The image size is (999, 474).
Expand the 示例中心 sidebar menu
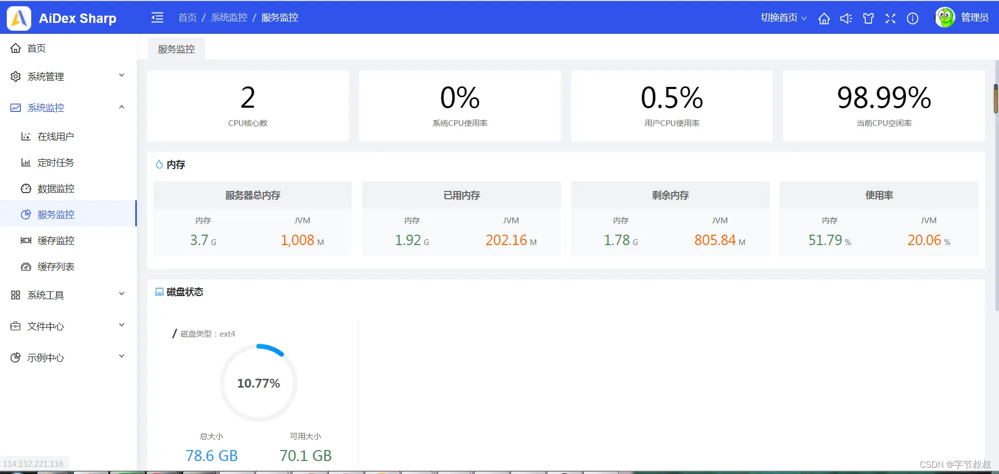[68, 357]
